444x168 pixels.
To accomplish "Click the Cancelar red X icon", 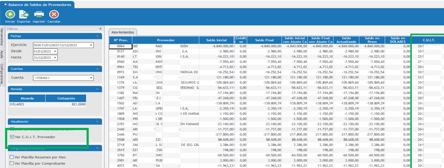I will point(54,14).
